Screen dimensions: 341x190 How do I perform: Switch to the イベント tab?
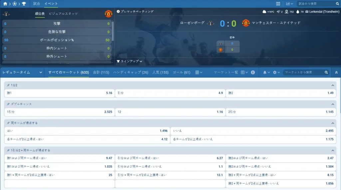coord(51,4)
